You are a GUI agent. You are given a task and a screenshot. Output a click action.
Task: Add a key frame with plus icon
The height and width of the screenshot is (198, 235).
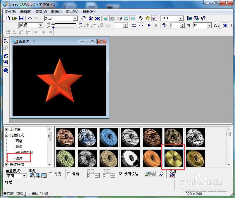pyautogui.click(x=87, y=25)
